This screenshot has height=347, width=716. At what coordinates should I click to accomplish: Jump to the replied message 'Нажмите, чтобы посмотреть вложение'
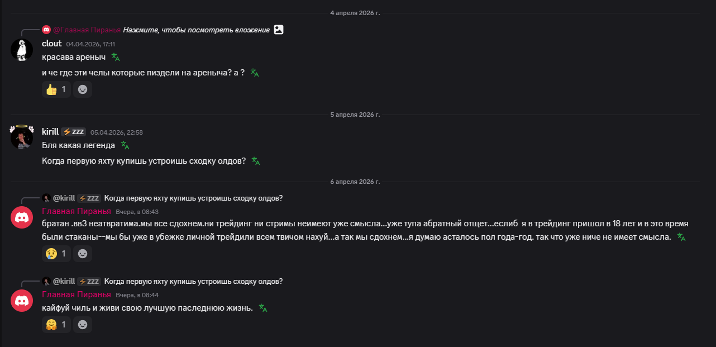point(196,30)
